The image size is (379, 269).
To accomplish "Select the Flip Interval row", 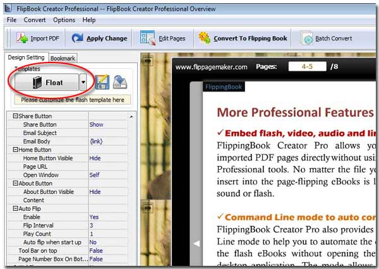I will [x=67, y=225].
